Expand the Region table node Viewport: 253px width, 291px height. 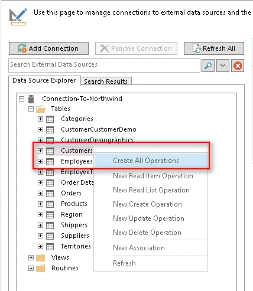[40, 214]
